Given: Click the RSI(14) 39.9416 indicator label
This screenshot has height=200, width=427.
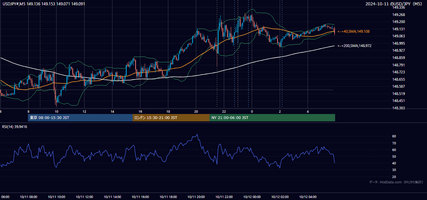Looking at the screenshot, I should pos(15,127).
